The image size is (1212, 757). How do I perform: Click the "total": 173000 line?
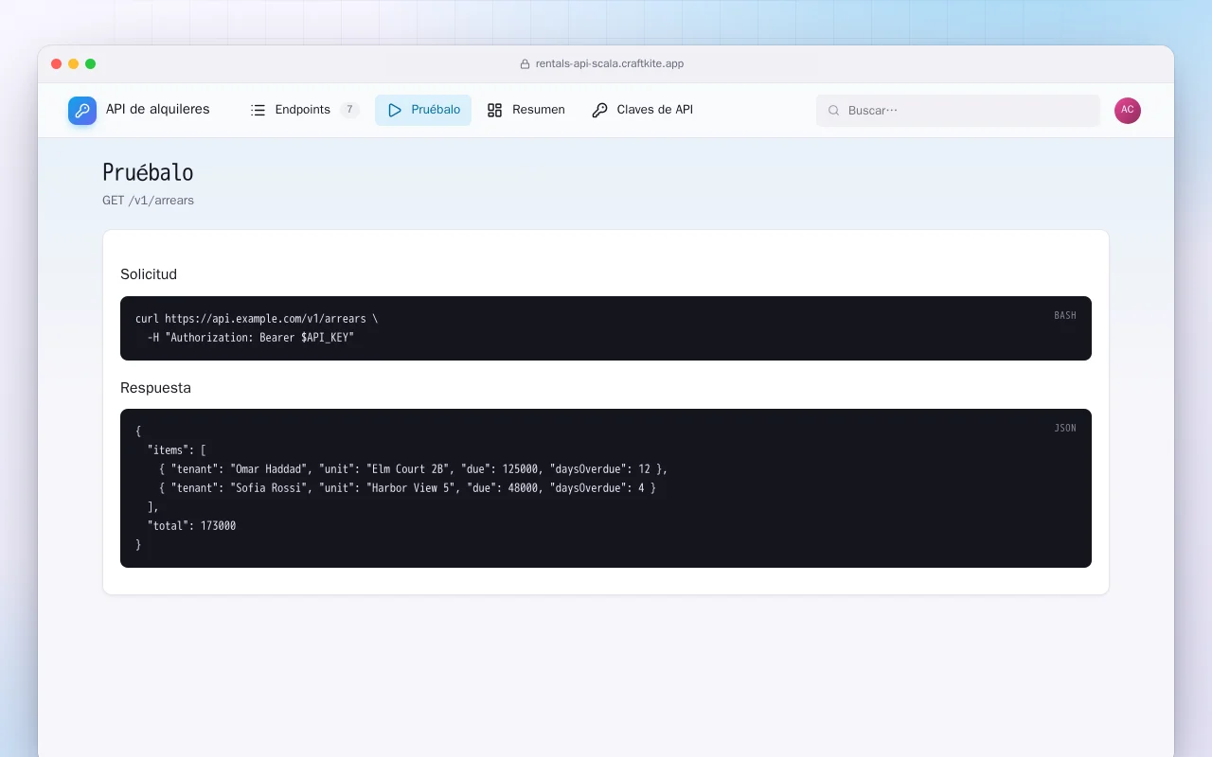[x=191, y=526]
